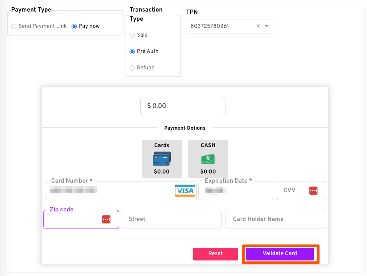
Task: Click the Expiration Date field
Action: 236,191
